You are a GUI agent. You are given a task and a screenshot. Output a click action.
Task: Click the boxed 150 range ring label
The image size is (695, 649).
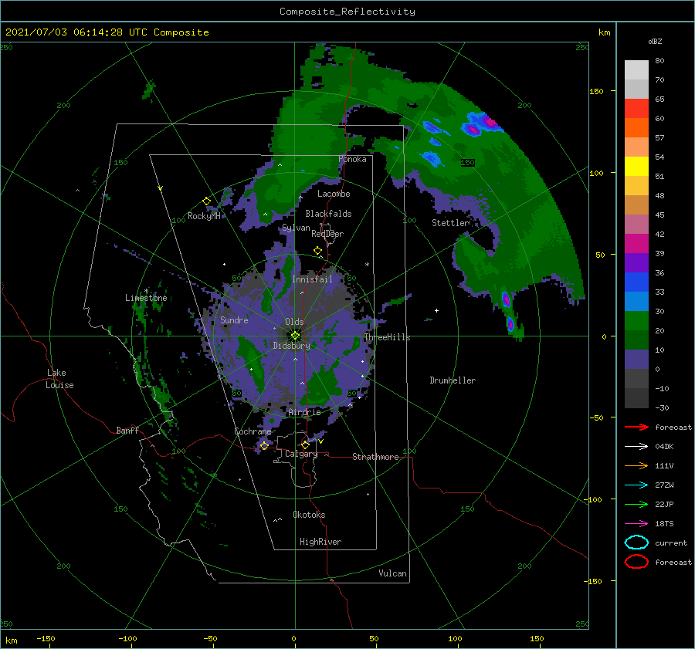tap(467, 163)
